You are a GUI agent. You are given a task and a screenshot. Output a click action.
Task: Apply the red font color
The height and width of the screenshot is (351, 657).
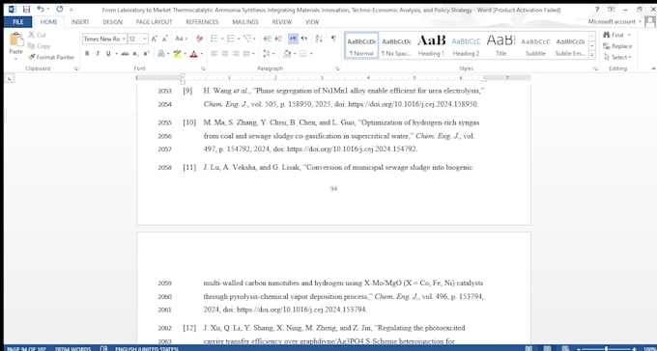tap(193, 54)
